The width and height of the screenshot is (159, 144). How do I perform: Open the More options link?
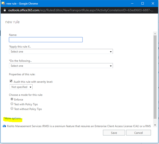tap(13, 118)
